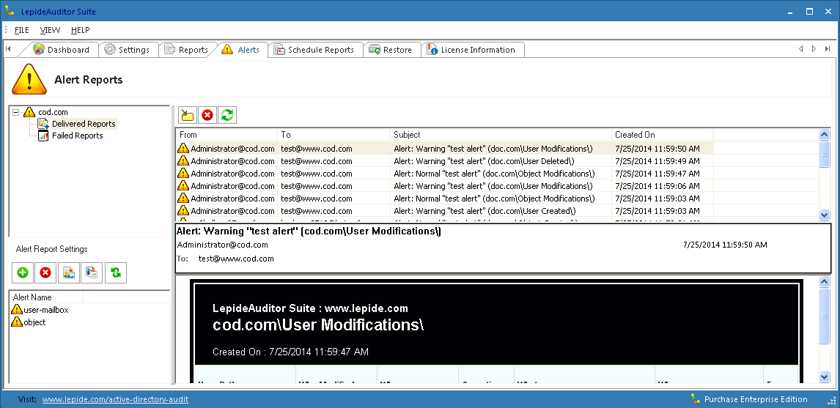The height and width of the screenshot is (408, 840).
Task: Open the HELP menu
Action: [x=81, y=30]
